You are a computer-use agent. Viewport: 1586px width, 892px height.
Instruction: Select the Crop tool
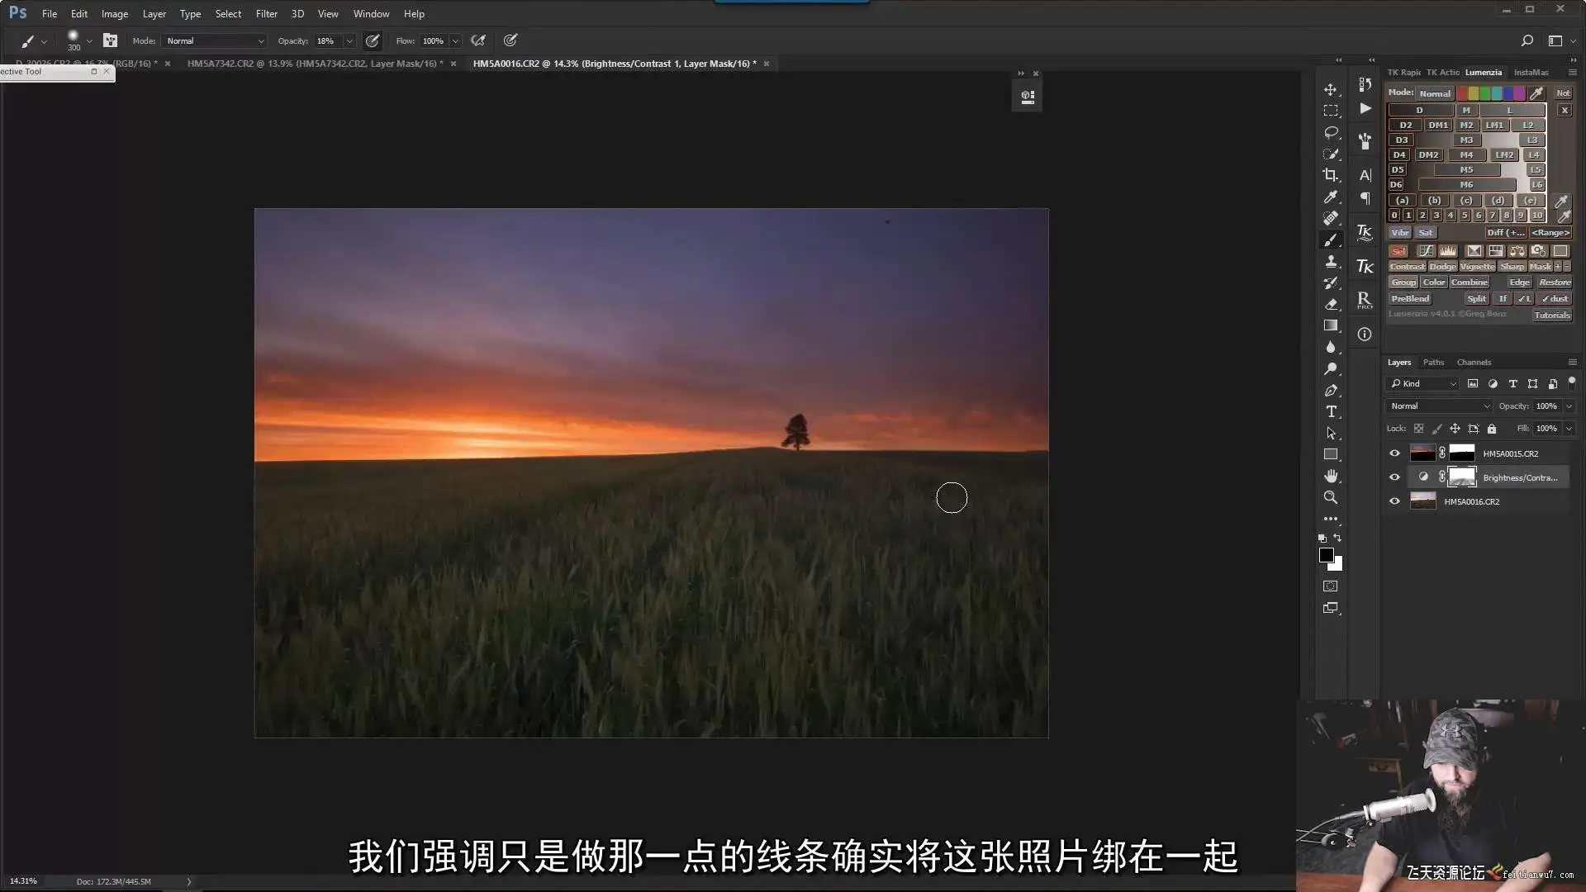(1330, 175)
